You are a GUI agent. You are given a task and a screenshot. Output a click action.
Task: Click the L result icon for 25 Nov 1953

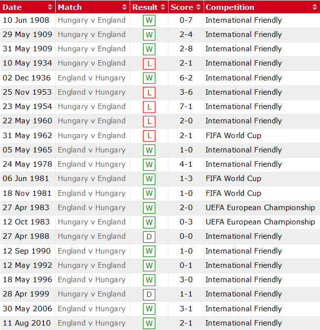149,93
